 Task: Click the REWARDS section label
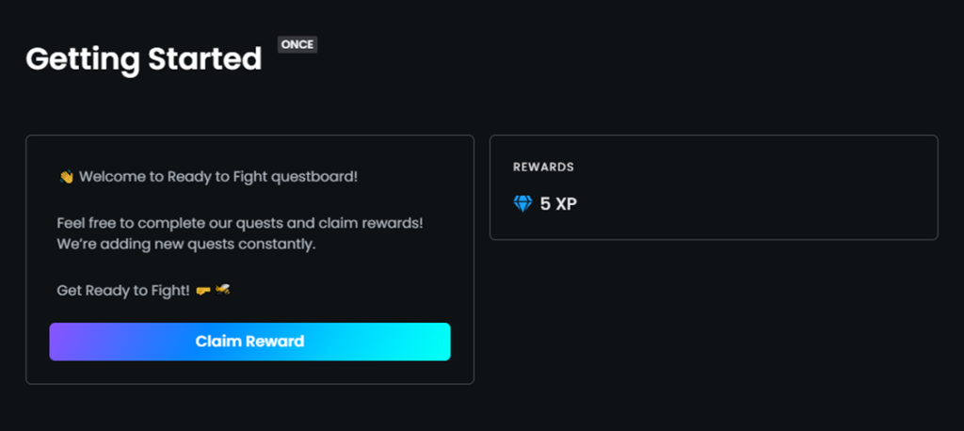tap(543, 168)
